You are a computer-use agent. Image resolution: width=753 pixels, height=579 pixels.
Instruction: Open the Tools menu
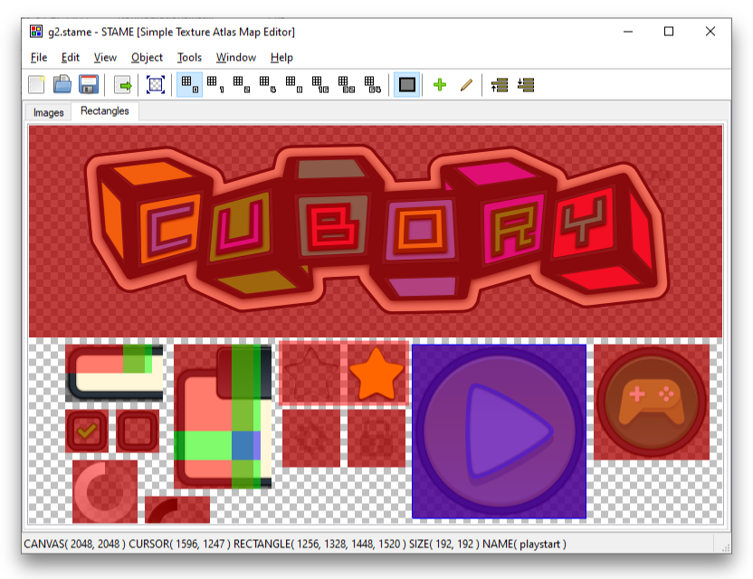pyautogui.click(x=189, y=58)
